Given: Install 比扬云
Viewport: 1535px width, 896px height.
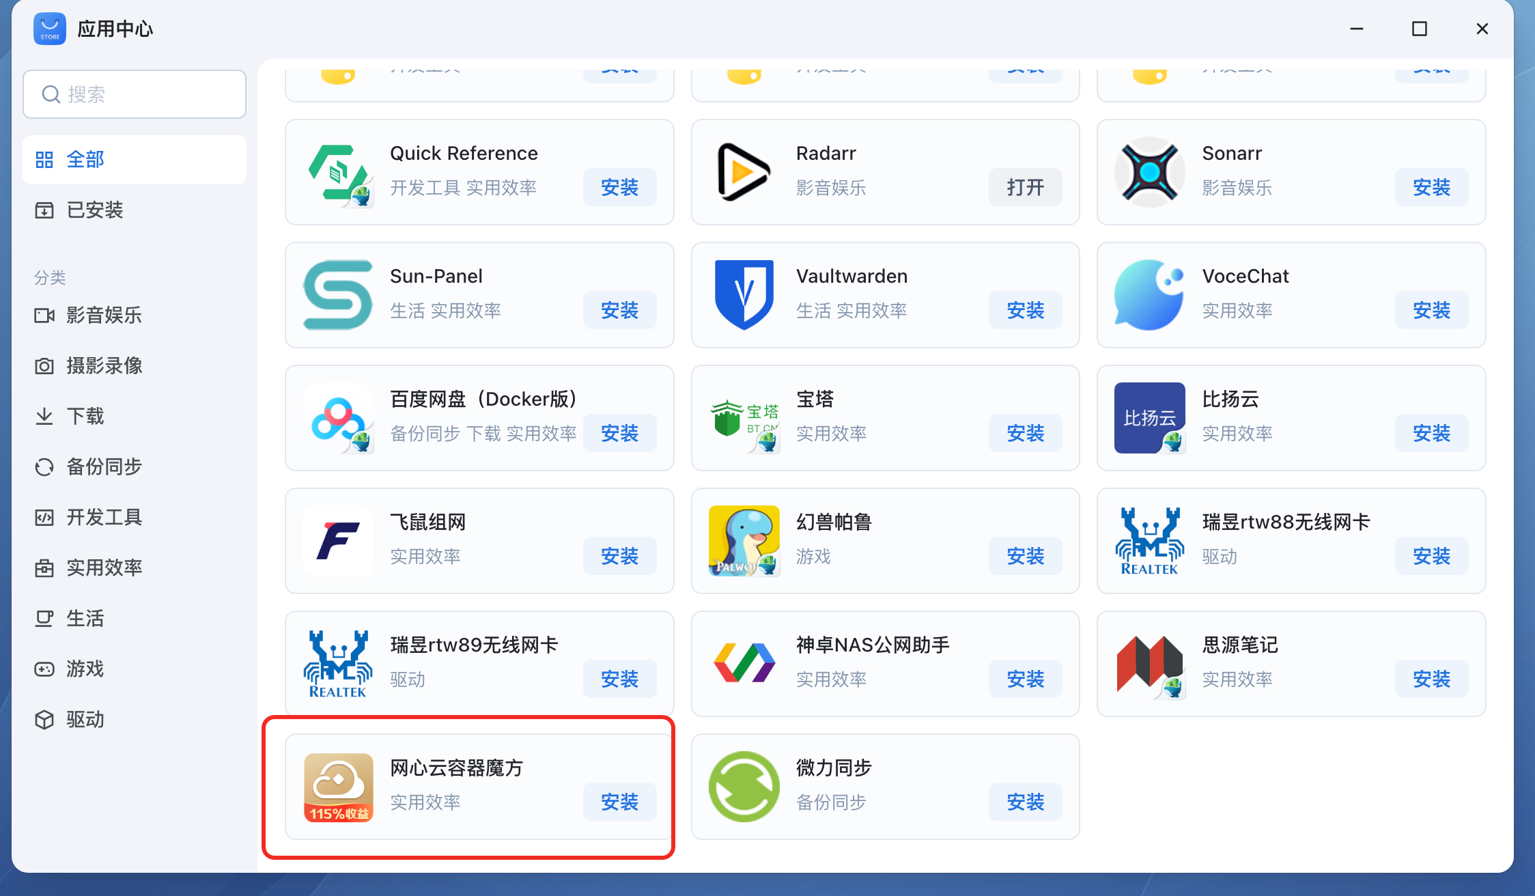Looking at the screenshot, I should pos(1431,433).
